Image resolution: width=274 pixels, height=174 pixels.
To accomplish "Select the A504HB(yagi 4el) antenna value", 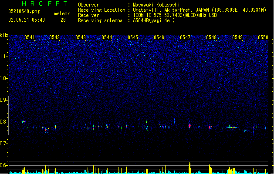I will pyautogui.click(x=154, y=20).
